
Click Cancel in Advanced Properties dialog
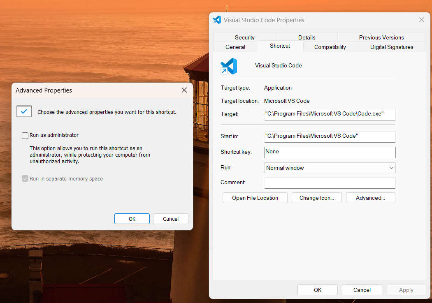click(x=171, y=219)
